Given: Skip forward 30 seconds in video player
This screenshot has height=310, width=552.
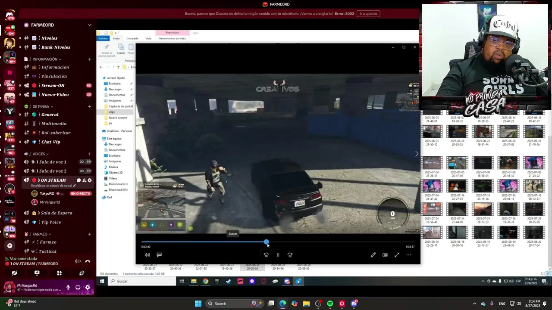Looking at the screenshot, I should (x=290, y=255).
